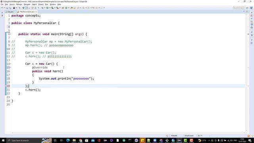Open the Windows Start menu
The image size is (254, 143).
point(3,140)
